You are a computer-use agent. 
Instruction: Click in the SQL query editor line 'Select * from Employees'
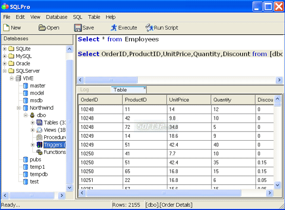[118, 39]
